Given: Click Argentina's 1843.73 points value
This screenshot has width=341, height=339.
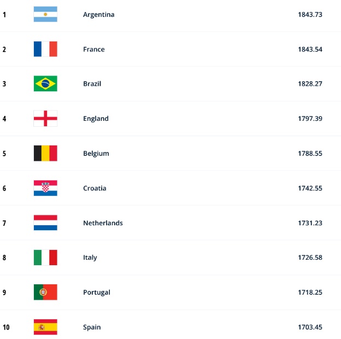Looking at the screenshot, I should point(310,15).
